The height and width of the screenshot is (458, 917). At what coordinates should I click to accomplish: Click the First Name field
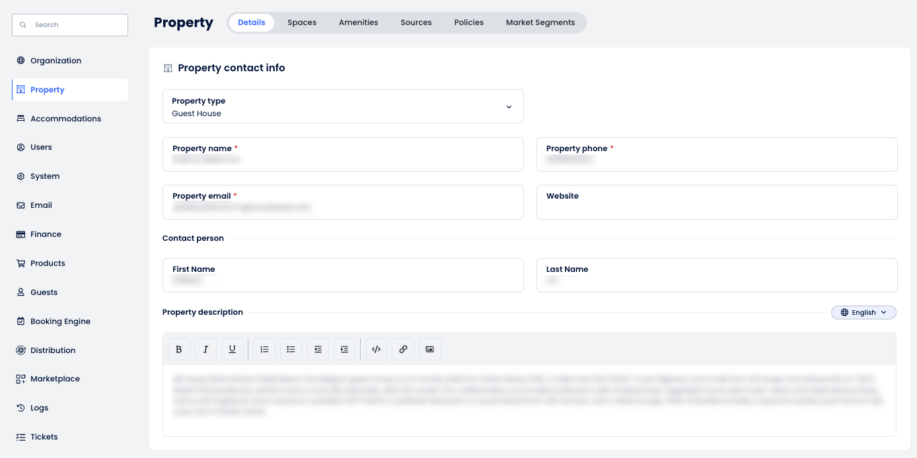(x=343, y=275)
